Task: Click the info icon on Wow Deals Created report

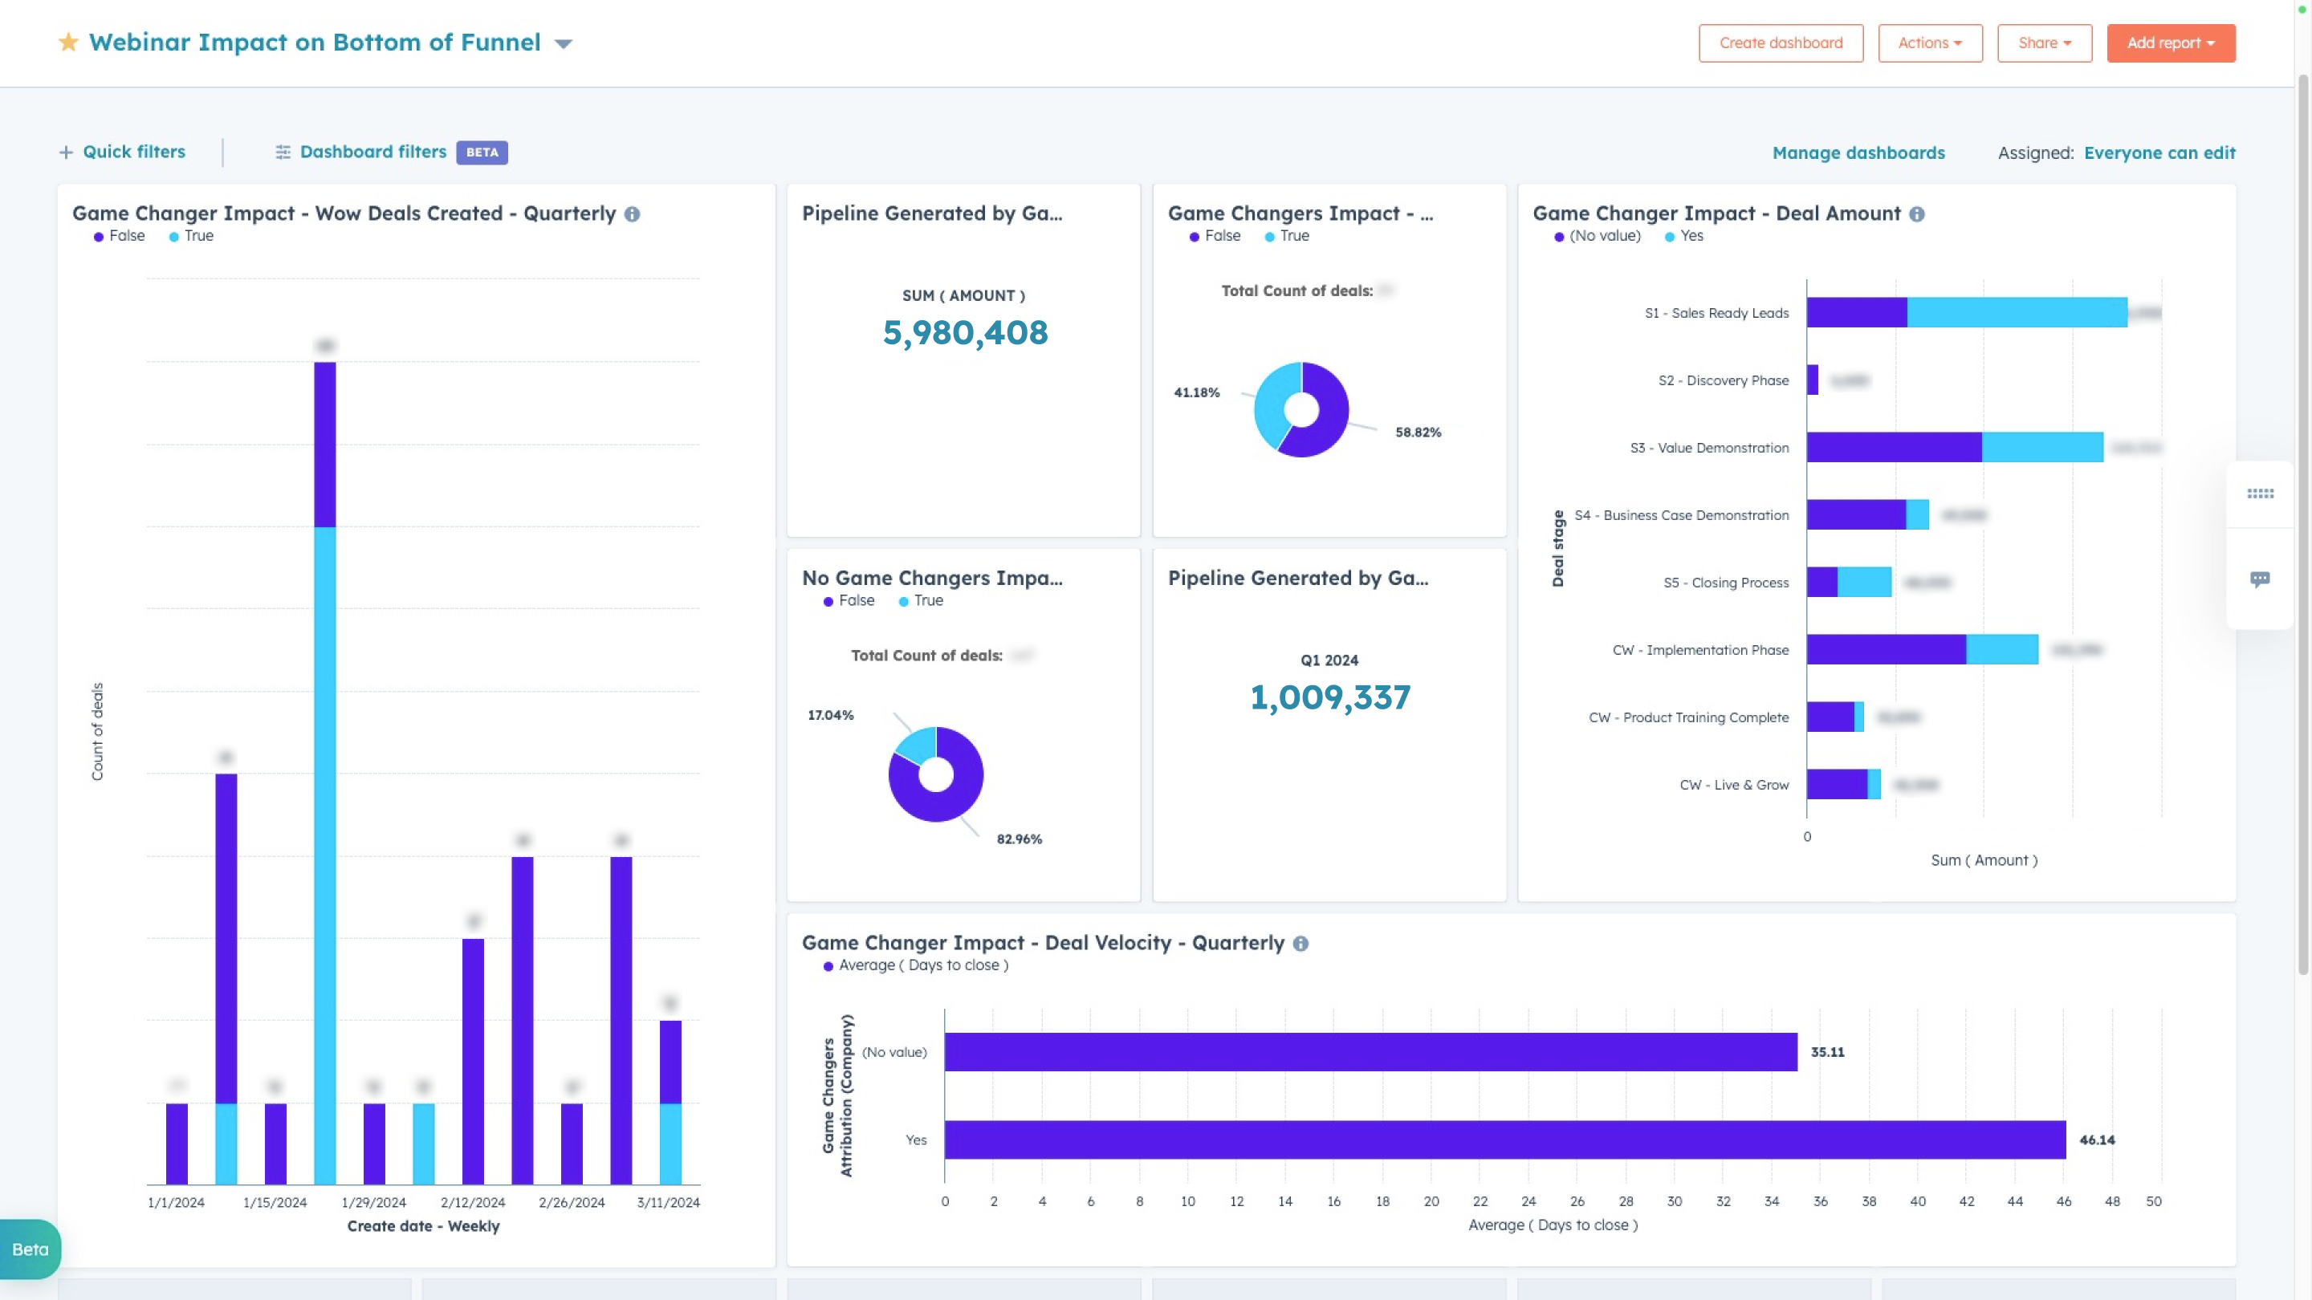Action: click(633, 214)
